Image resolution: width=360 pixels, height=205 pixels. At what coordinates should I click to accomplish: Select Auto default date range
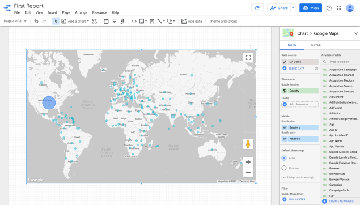pyautogui.click(x=284, y=158)
